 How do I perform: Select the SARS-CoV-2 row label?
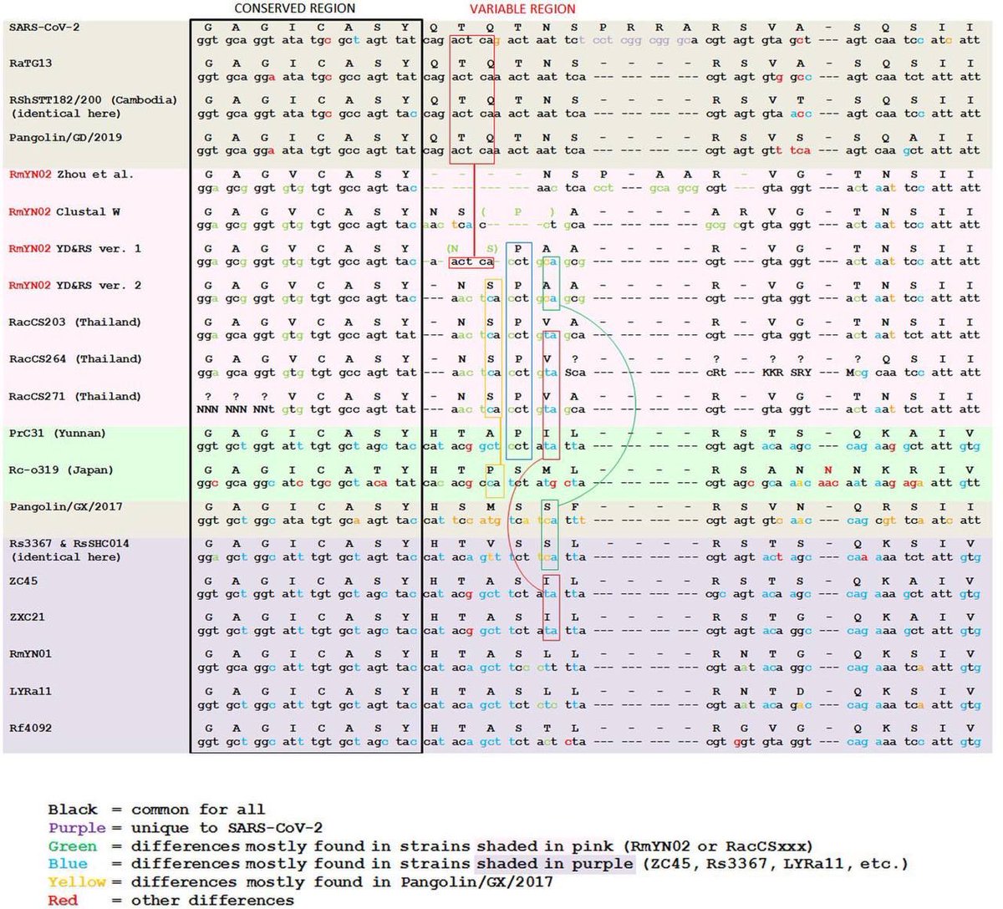44,27
